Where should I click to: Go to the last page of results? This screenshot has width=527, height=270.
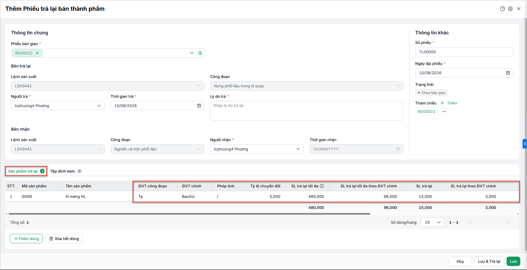508,222
